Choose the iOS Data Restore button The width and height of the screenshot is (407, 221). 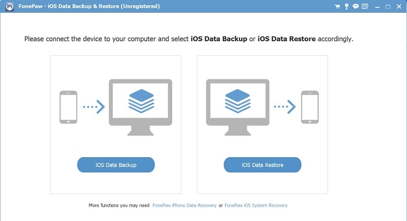click(262, 165)
